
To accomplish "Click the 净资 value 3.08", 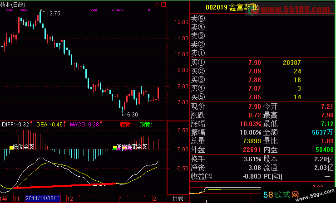I will click(255, 168).
